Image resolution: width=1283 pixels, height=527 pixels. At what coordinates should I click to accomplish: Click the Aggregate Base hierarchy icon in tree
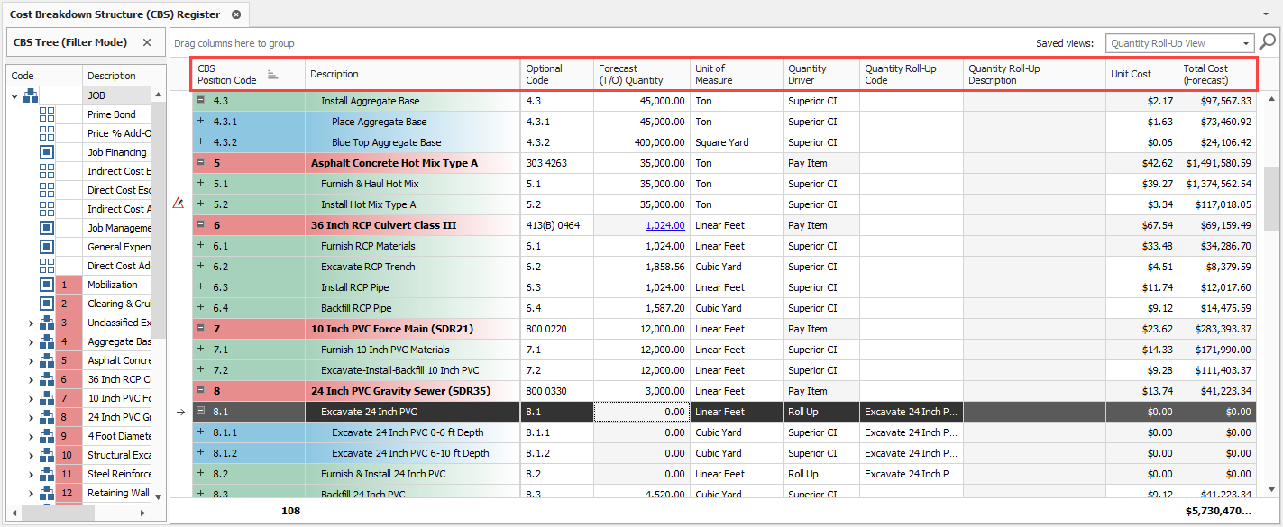47,341
